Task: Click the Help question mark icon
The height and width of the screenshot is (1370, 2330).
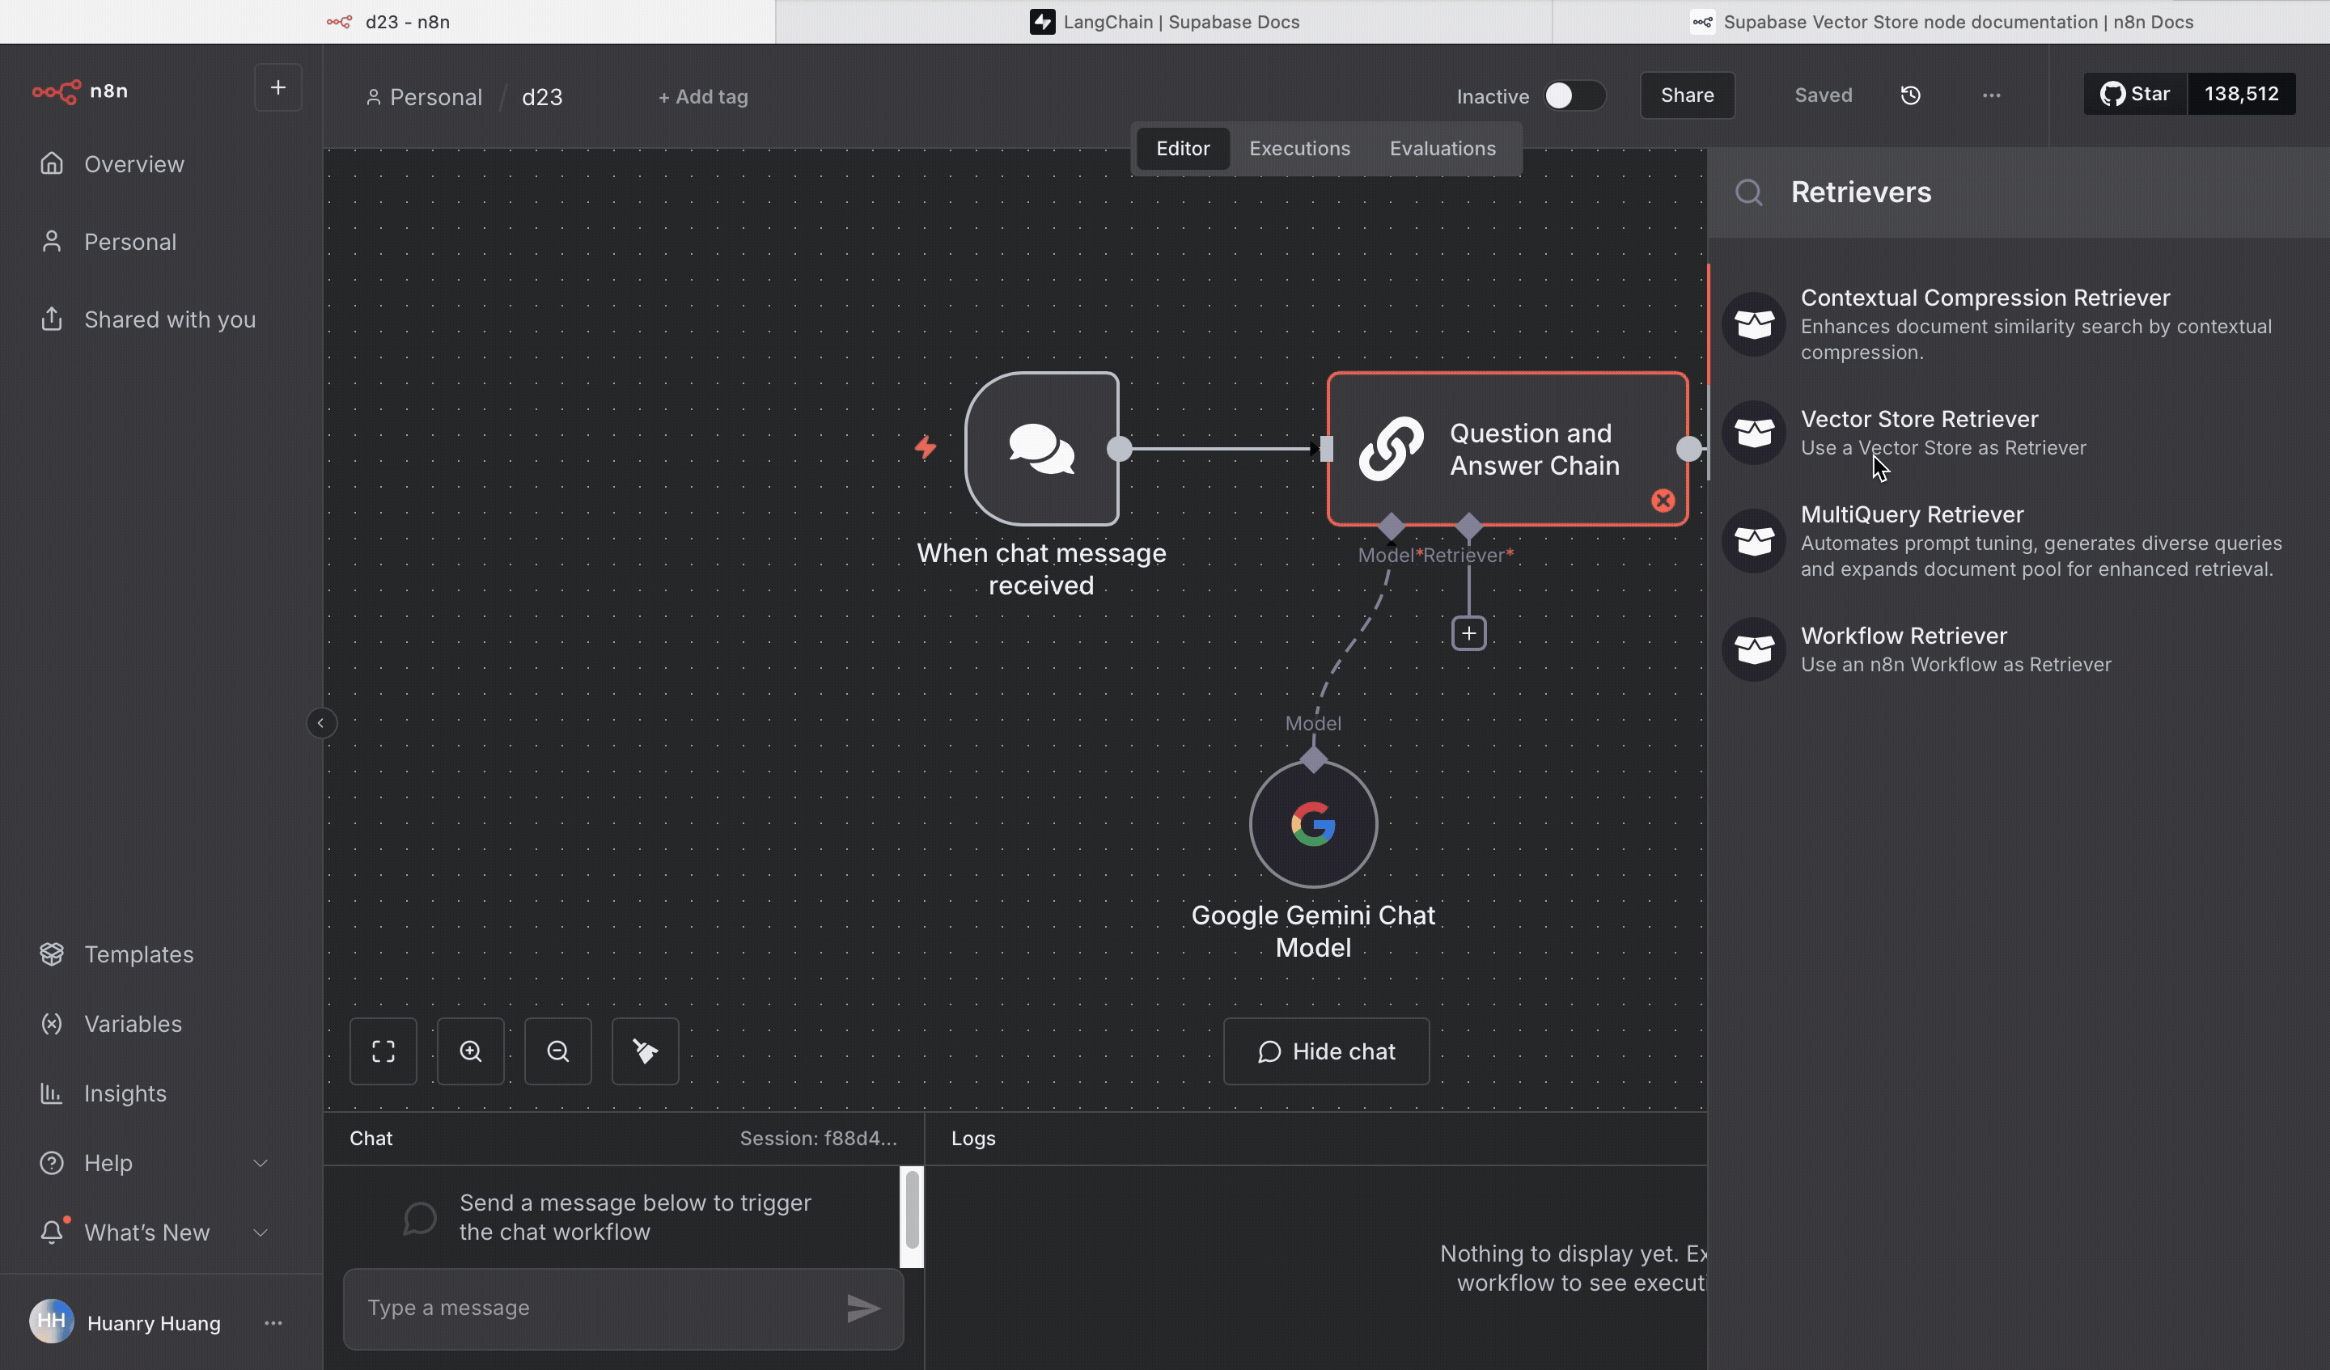Action: (52, 1163)
